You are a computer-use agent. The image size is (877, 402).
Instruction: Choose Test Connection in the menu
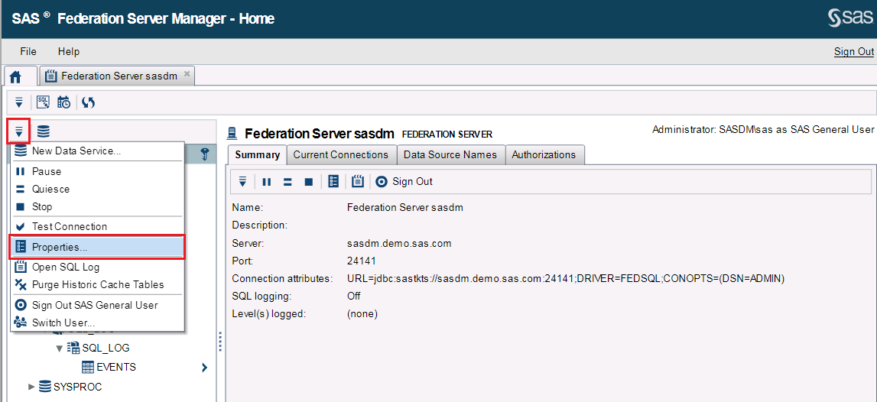tap(69, 226)
